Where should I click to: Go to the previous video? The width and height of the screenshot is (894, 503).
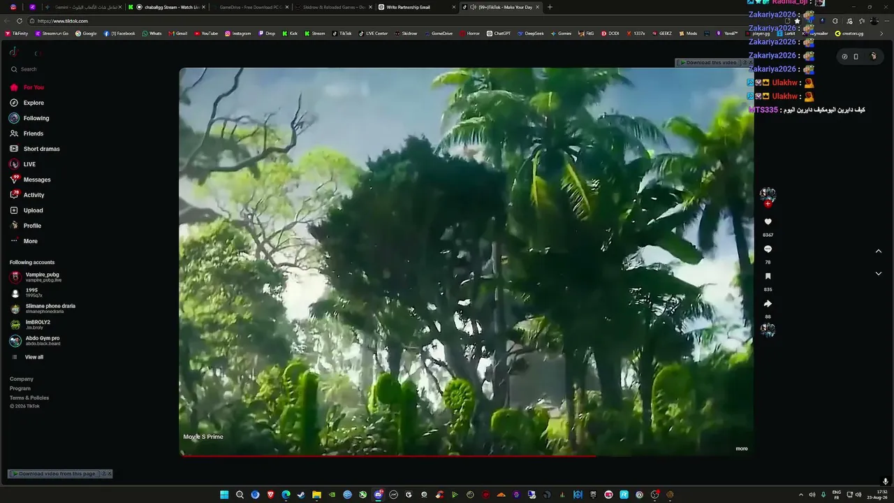pos(879,251)
